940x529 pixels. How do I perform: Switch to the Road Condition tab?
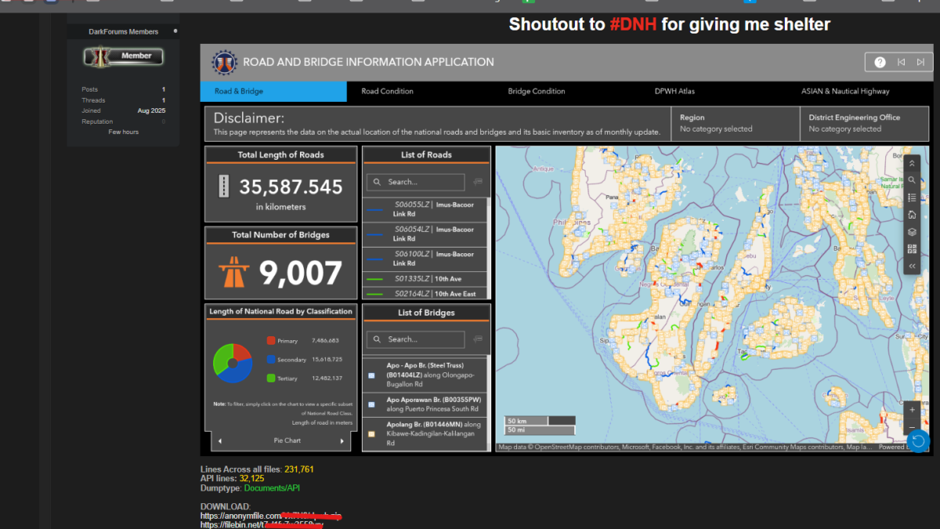pos(387,92)
